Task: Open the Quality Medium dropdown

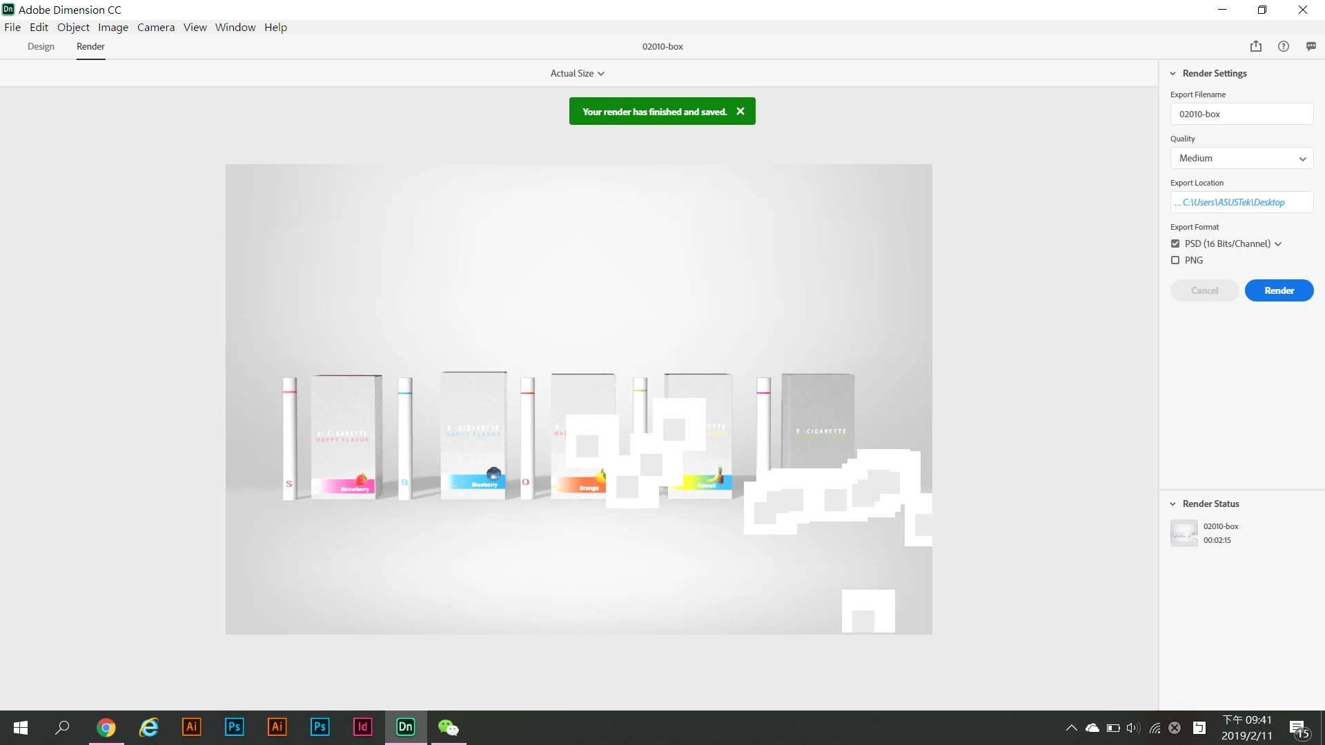Action: tap(1241, 158)
